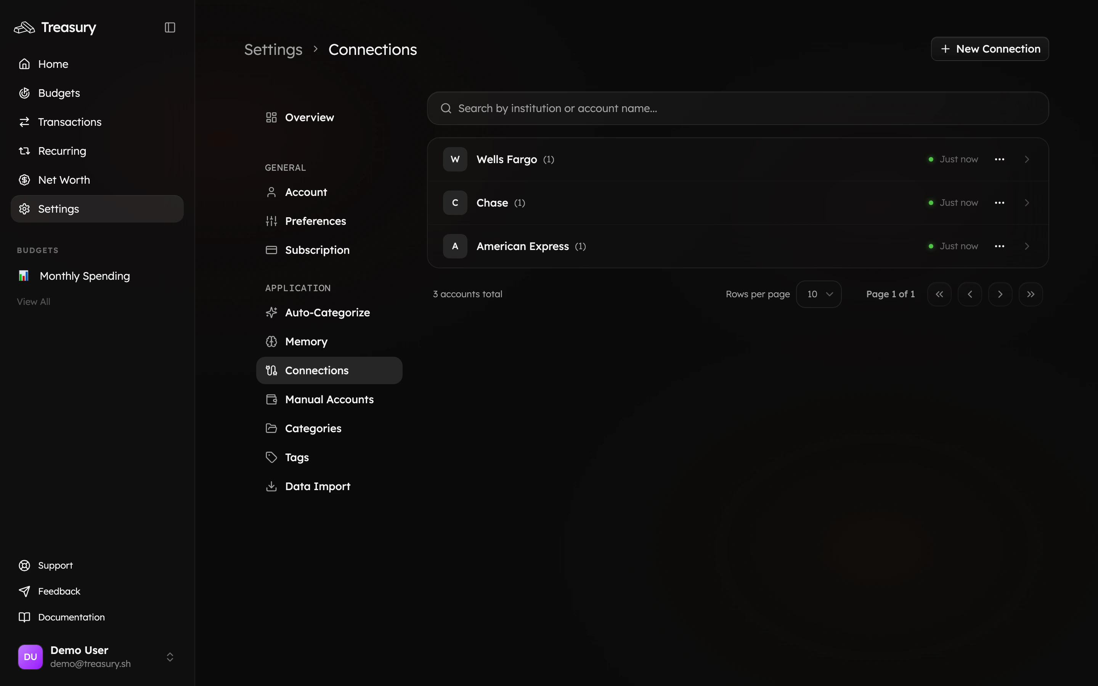The height and width of the screenshot is (686, 1098).
Task: Click Settings breadcrumb link
Action: point(273,50)
